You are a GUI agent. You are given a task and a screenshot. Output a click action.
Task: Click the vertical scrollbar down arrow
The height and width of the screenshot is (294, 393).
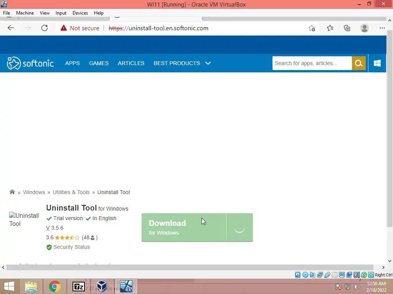click(390, 261)
